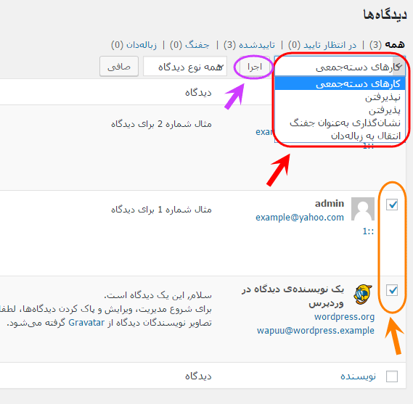The height and width of the screenshot is (404, 413).
Task: Click comment text مثال شماره 1 برای دیدگاه
Action: (161, 210)
